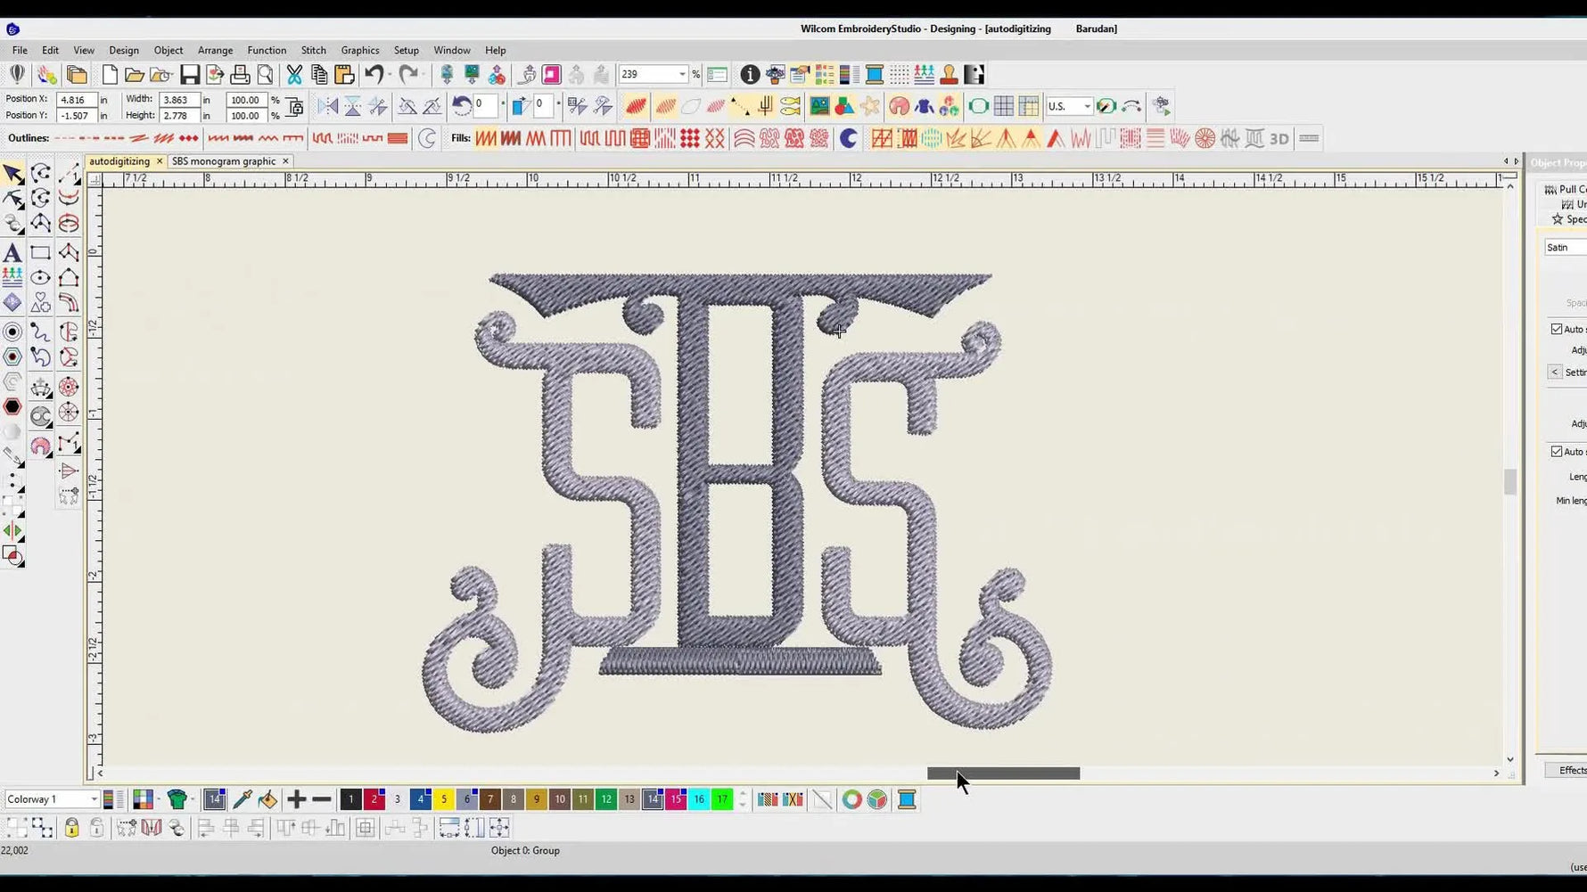Click the vertical scrollbar down arrow

coord(1510,759)
